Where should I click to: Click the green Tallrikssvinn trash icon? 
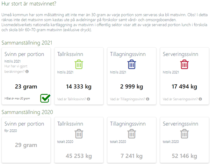click(x=79, y=64)
